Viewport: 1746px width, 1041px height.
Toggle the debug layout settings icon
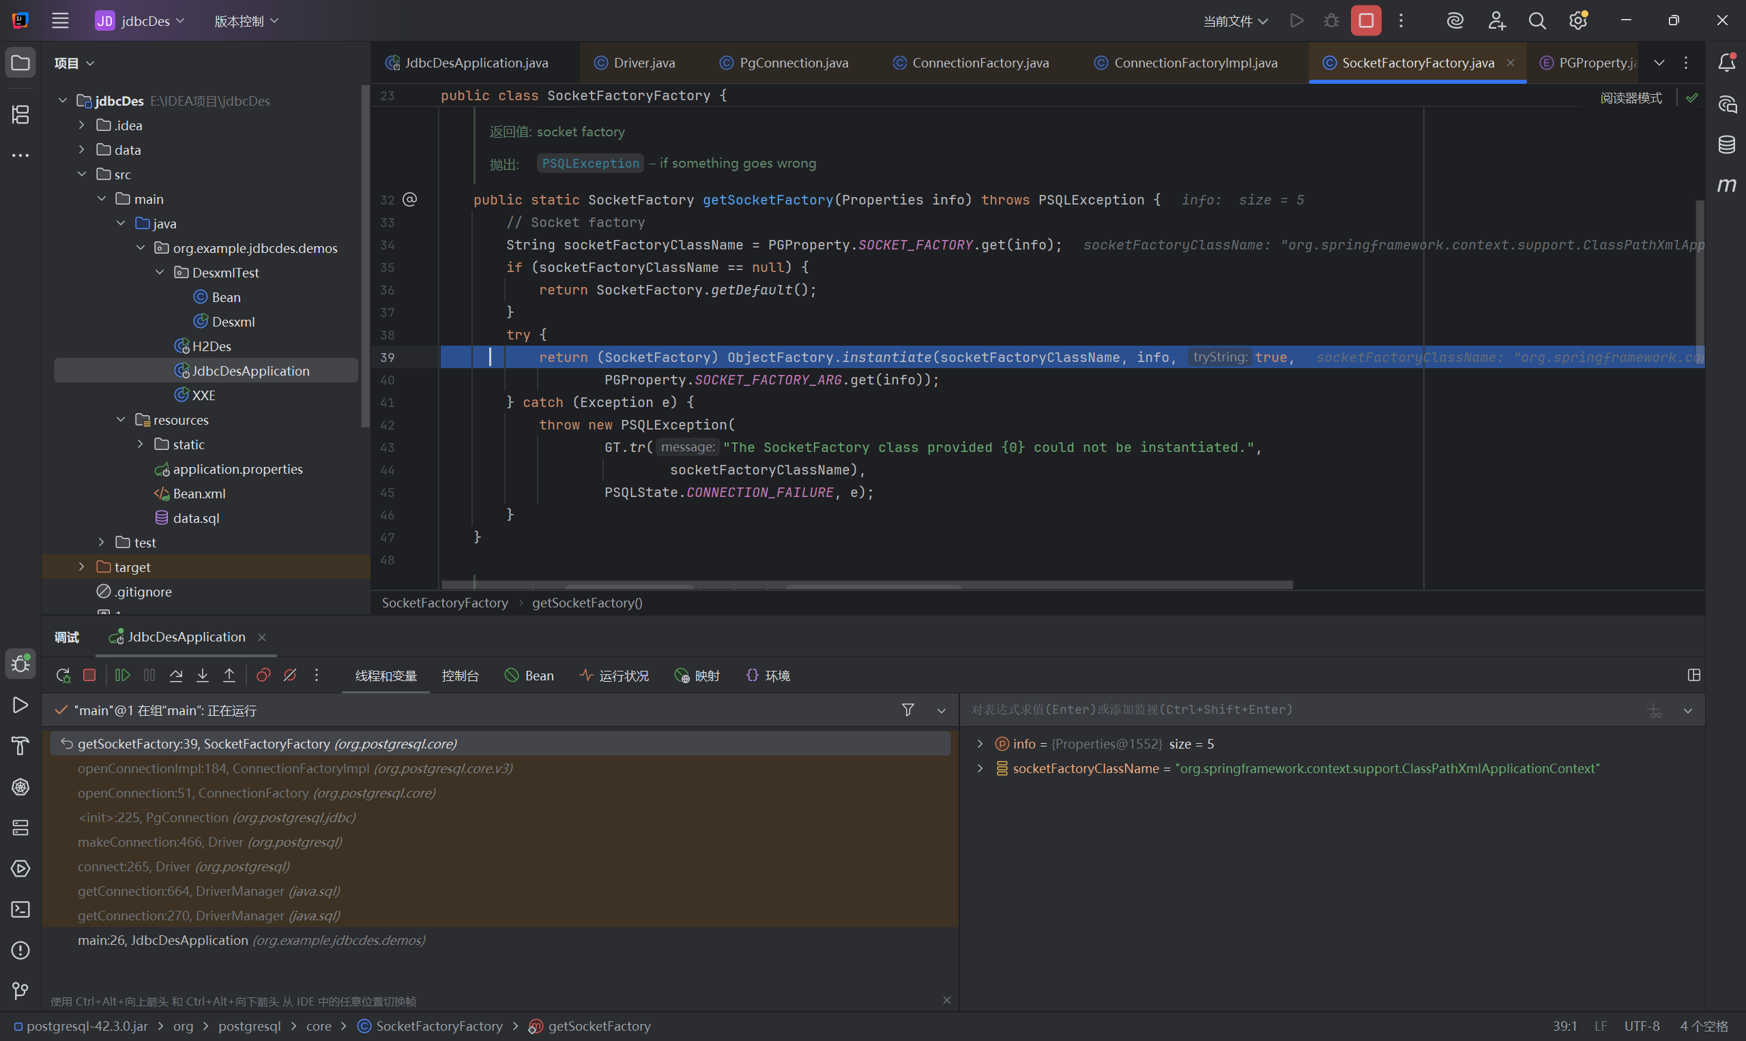click(x=1693, y=676)
